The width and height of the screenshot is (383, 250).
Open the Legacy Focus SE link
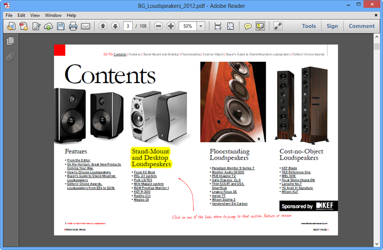(224, 192)
